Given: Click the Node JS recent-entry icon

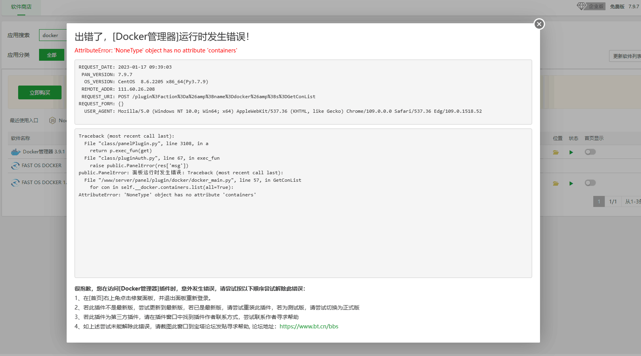Looking at the screenshot, I should coord(52,120).
